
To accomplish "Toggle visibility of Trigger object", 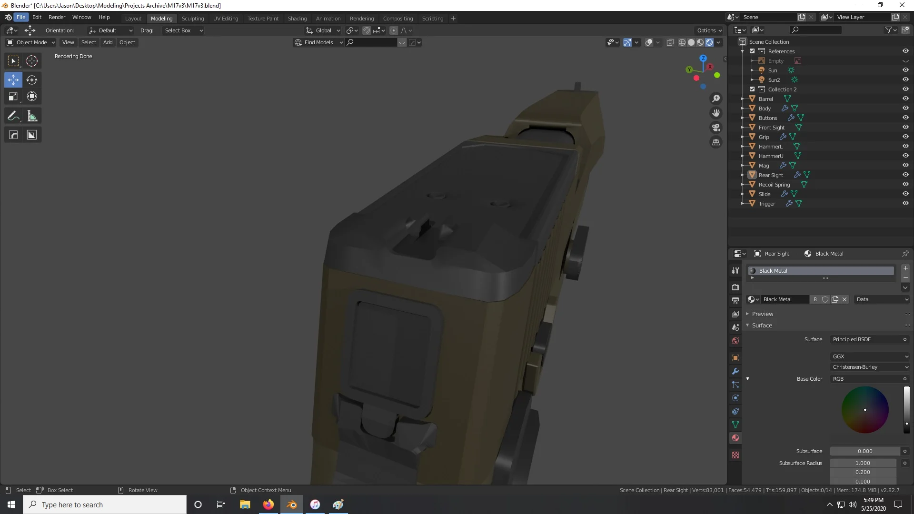I will tap(905, 203).
